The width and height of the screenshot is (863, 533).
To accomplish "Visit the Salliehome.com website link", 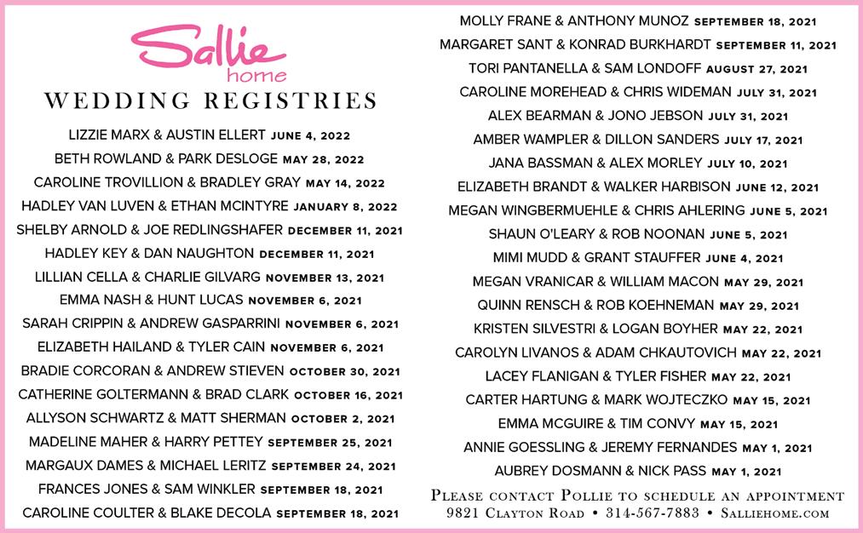I will point(775,513).
